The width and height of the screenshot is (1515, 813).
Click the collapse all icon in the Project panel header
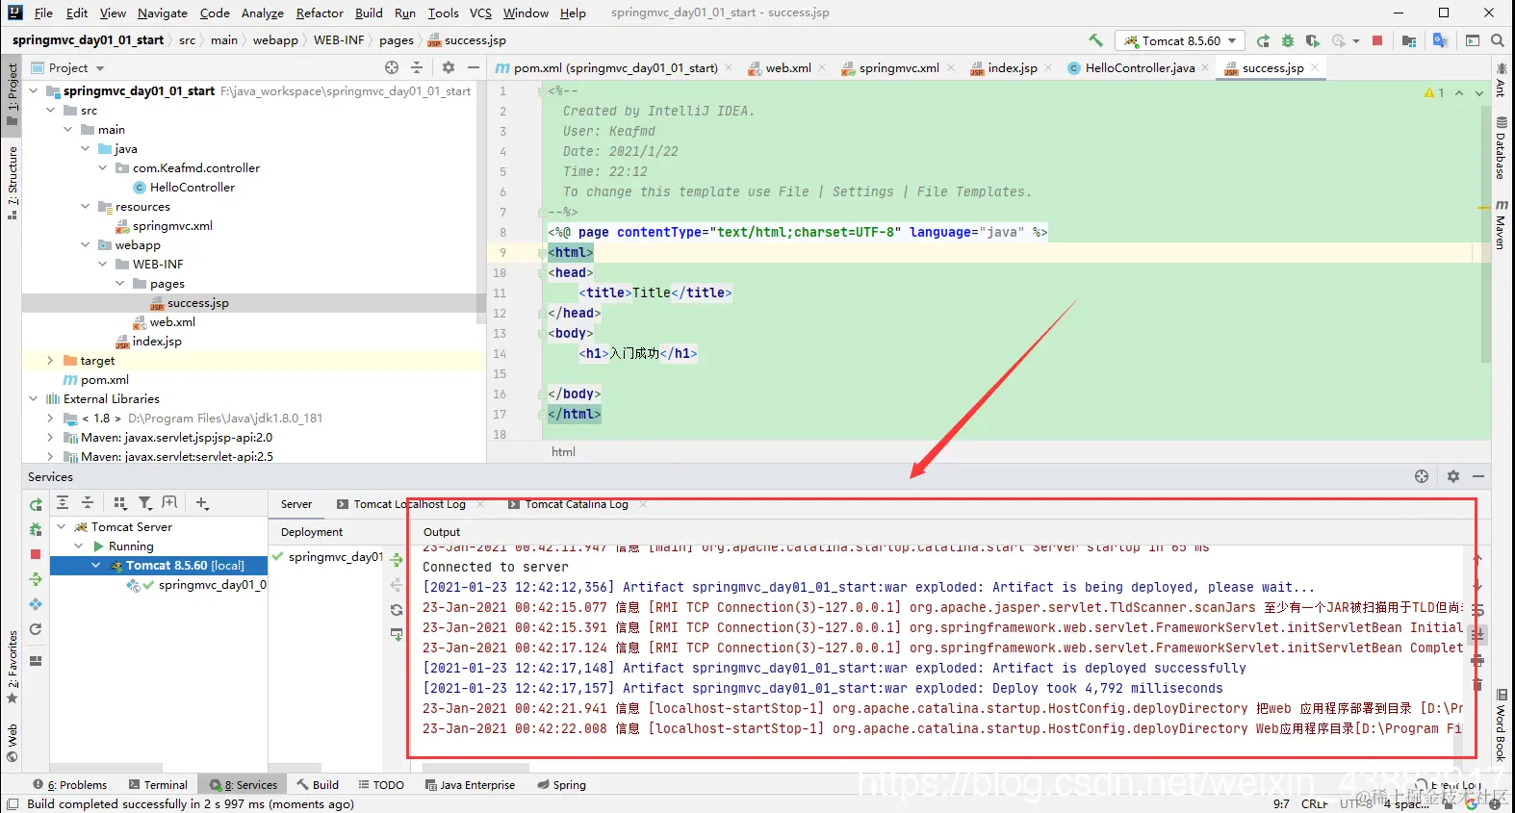click(x=417, y=67)
